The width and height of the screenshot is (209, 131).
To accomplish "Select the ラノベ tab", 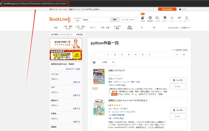I will 93,28.
